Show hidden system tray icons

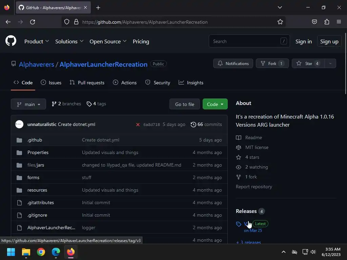[284, 252]
